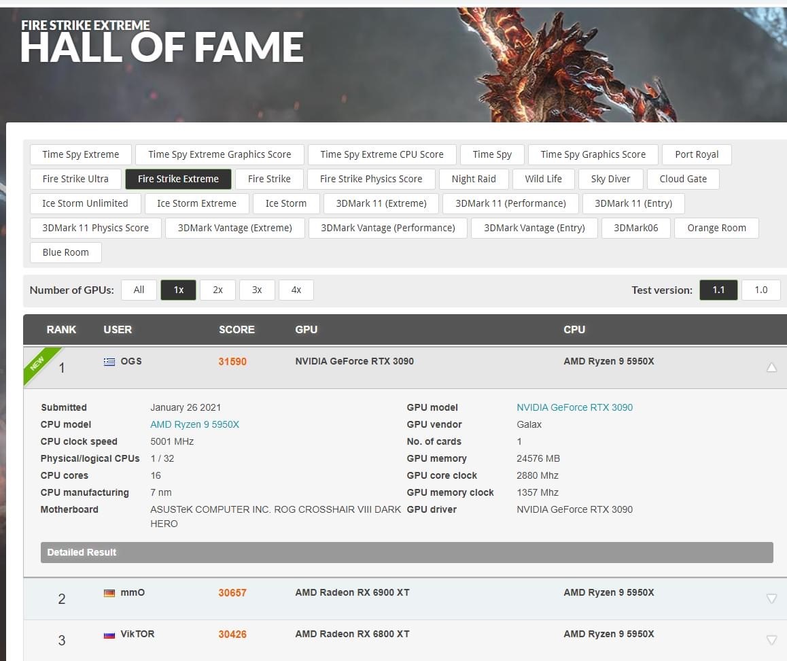
Task: Open Fire Strike Physics Score tab
Action: [371, 180]
